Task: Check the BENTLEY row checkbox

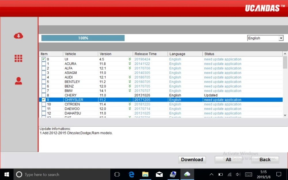Action: tap(43, 82)
